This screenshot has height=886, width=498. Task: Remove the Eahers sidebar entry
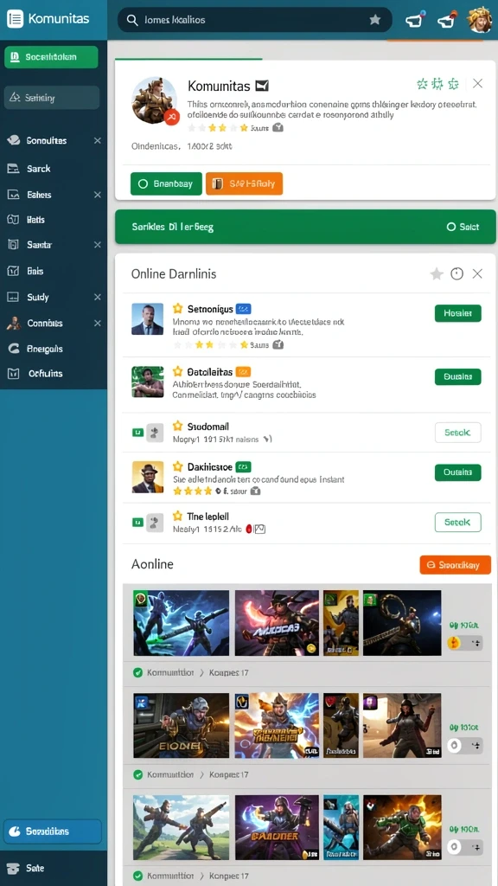click(97, 195)
